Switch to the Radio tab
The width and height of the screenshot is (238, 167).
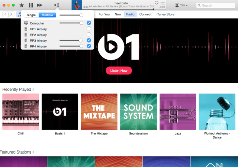click(130, 14)
